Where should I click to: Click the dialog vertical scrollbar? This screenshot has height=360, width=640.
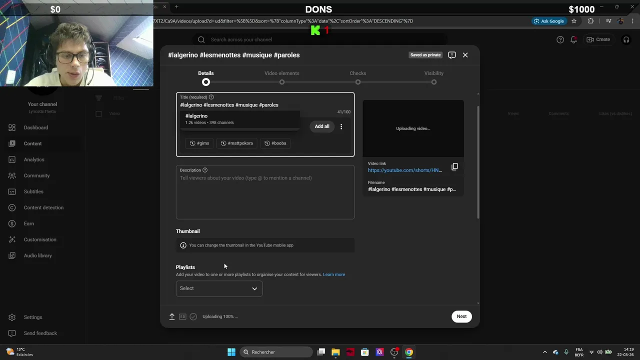pos(478,162)
